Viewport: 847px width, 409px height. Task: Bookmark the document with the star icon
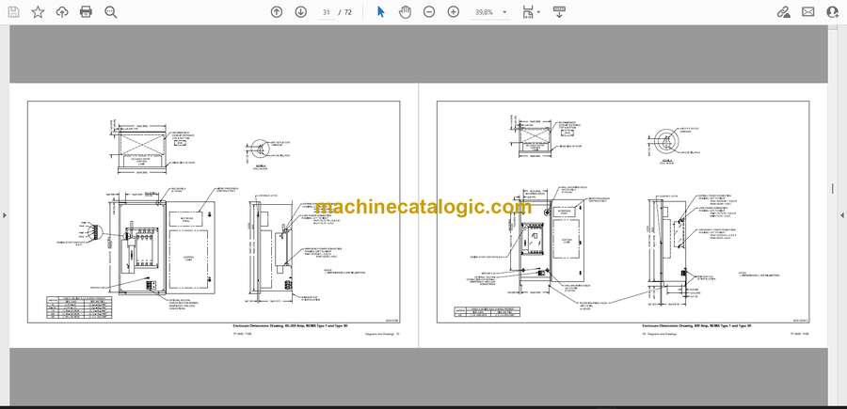[38, 12]
